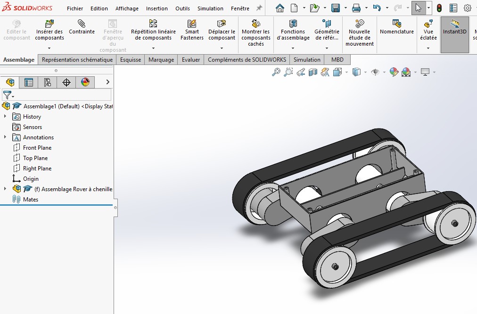Open the ConfigurationManager tab icon
This screenshot has height=314, width=477.
click(x=48, y=82)
